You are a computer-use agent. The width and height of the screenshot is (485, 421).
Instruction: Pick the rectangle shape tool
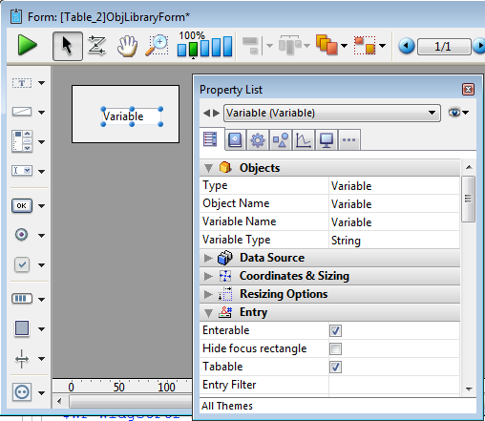(x=22, y=328)
